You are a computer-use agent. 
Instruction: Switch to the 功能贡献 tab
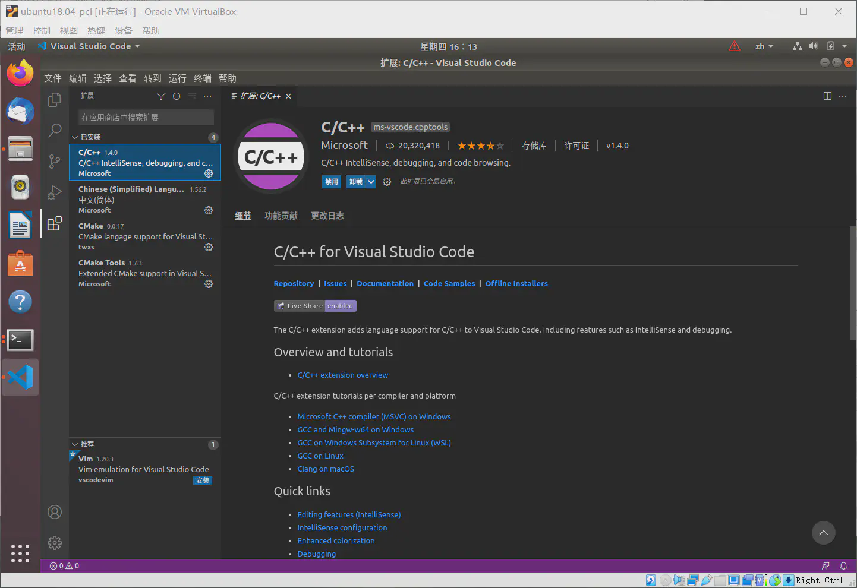point(281,216)
